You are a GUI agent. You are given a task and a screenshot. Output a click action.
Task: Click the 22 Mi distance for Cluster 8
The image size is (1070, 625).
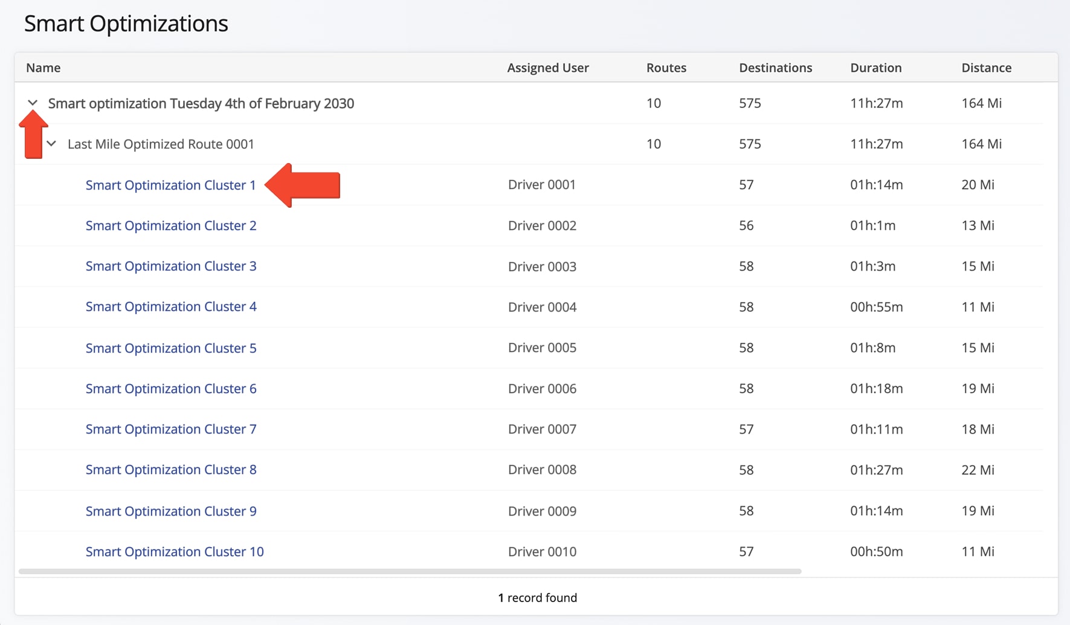978,470
